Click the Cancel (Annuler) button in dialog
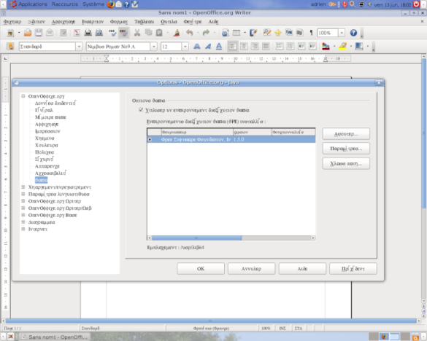Viewport: 427px width, 341px height. coord(251,269)
